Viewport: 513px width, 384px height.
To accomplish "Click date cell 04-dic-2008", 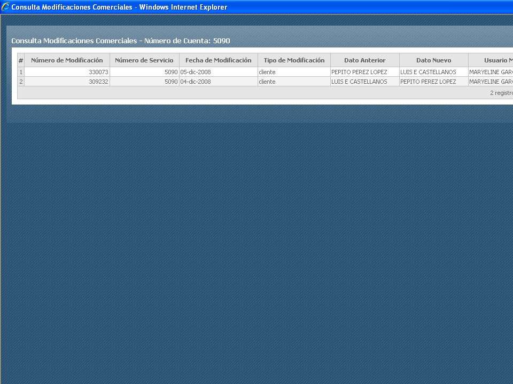I will [x=218, y=82].
